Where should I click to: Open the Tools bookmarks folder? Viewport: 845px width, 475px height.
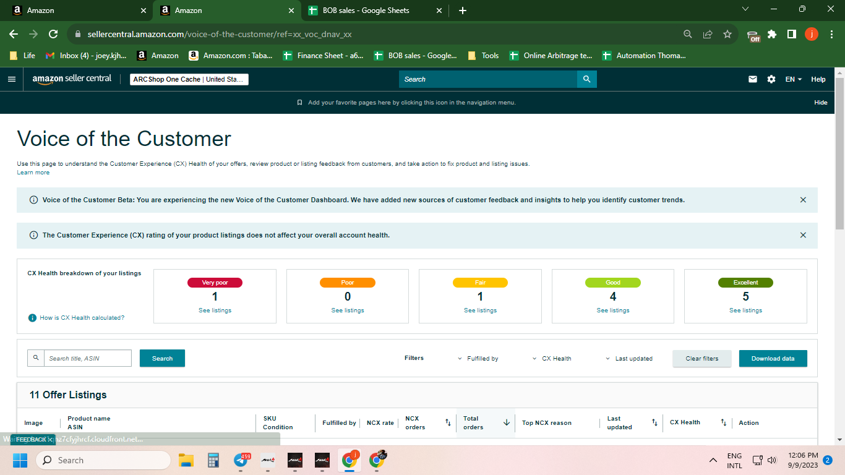(483, 56)
